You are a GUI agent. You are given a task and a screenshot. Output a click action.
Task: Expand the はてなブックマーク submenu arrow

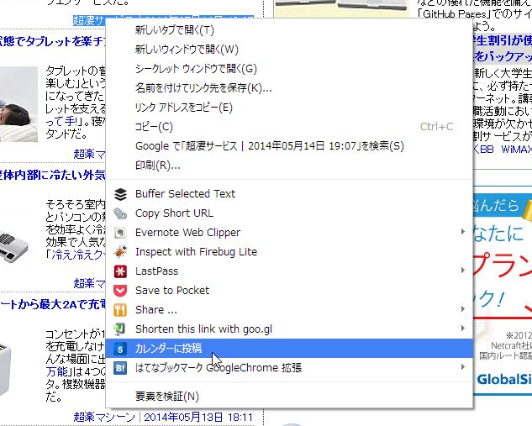(463, 367)
